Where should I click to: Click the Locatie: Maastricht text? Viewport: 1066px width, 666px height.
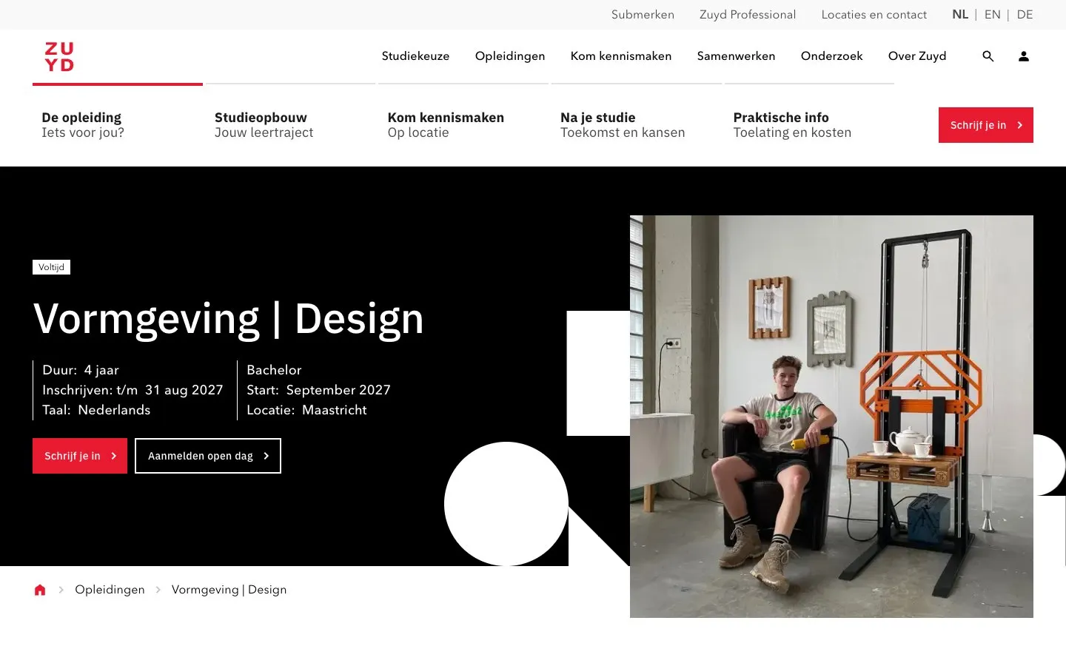(306, 410)
